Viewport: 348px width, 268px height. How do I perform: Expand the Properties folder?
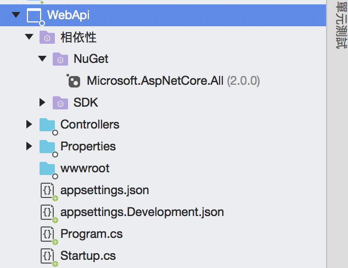29,146
